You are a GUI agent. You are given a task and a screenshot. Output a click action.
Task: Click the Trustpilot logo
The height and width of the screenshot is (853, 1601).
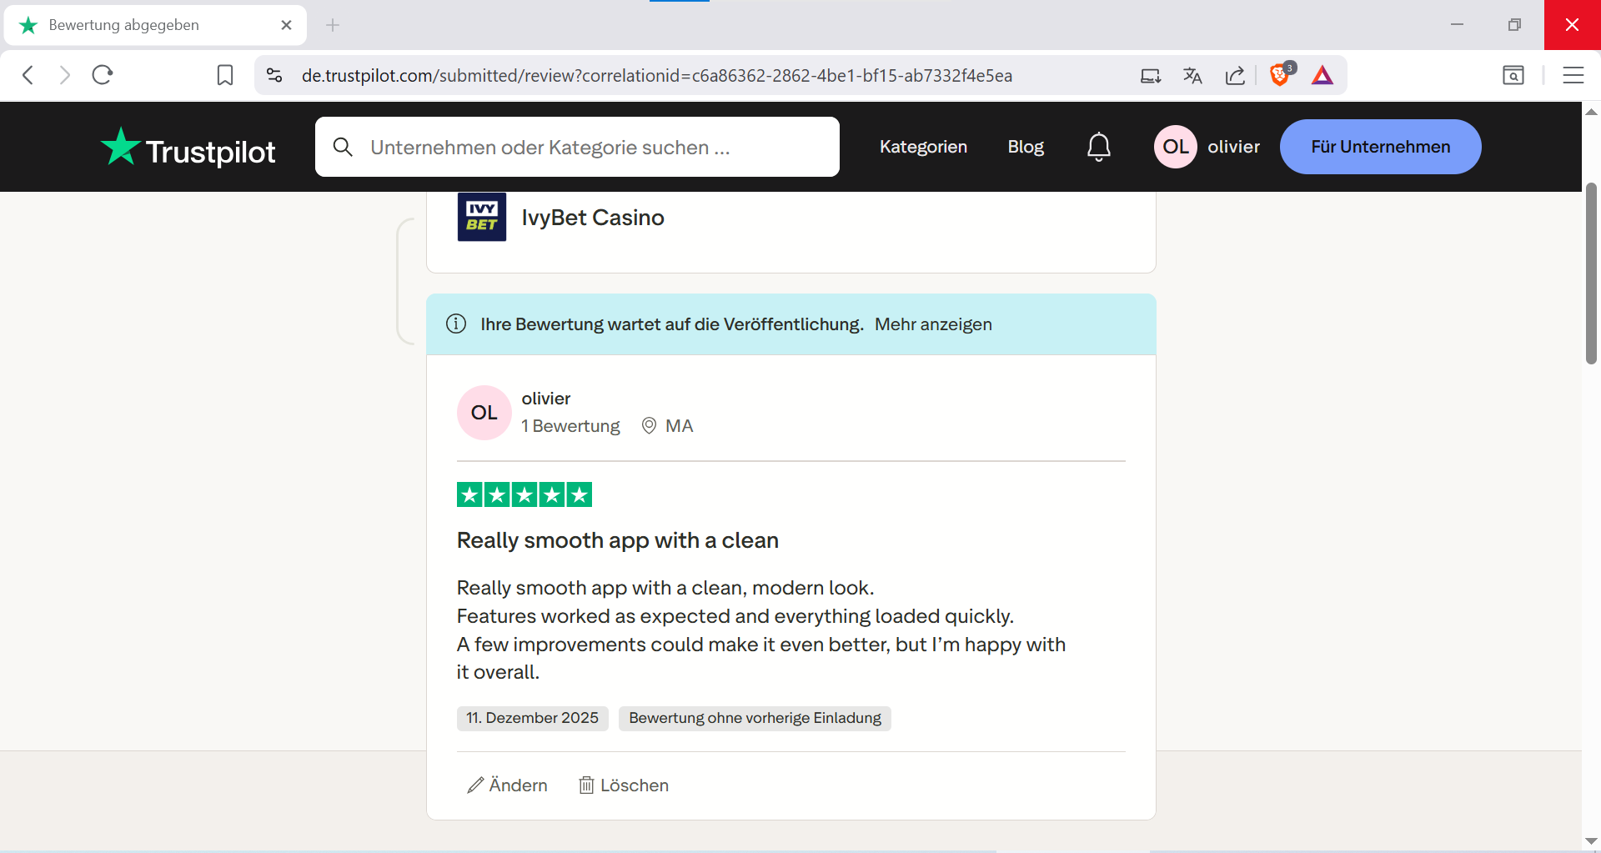click(x=188, y=148)
